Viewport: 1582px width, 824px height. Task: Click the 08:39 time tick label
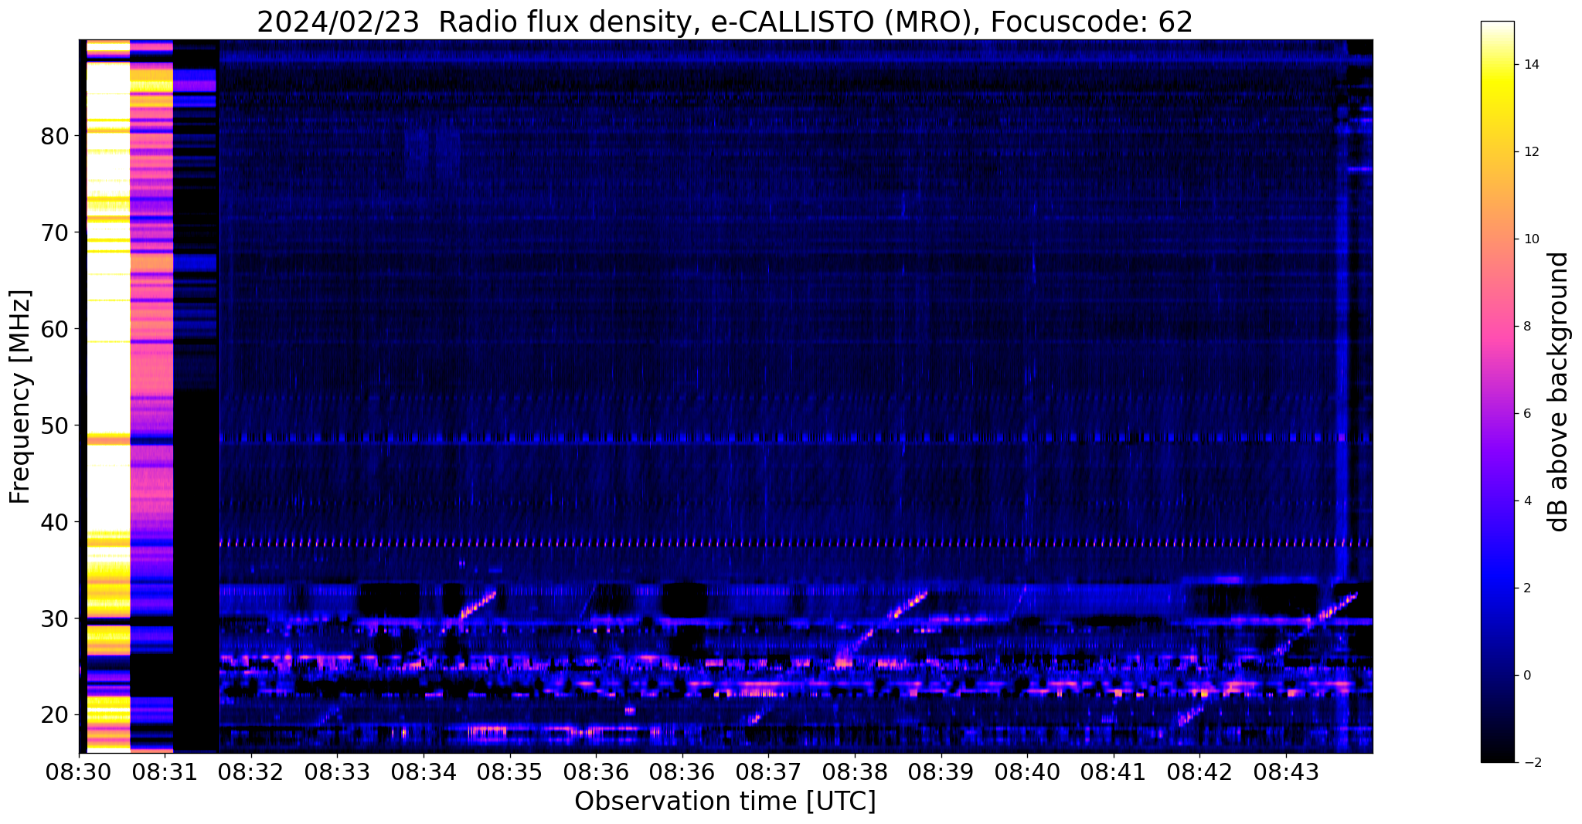point(941,772)
